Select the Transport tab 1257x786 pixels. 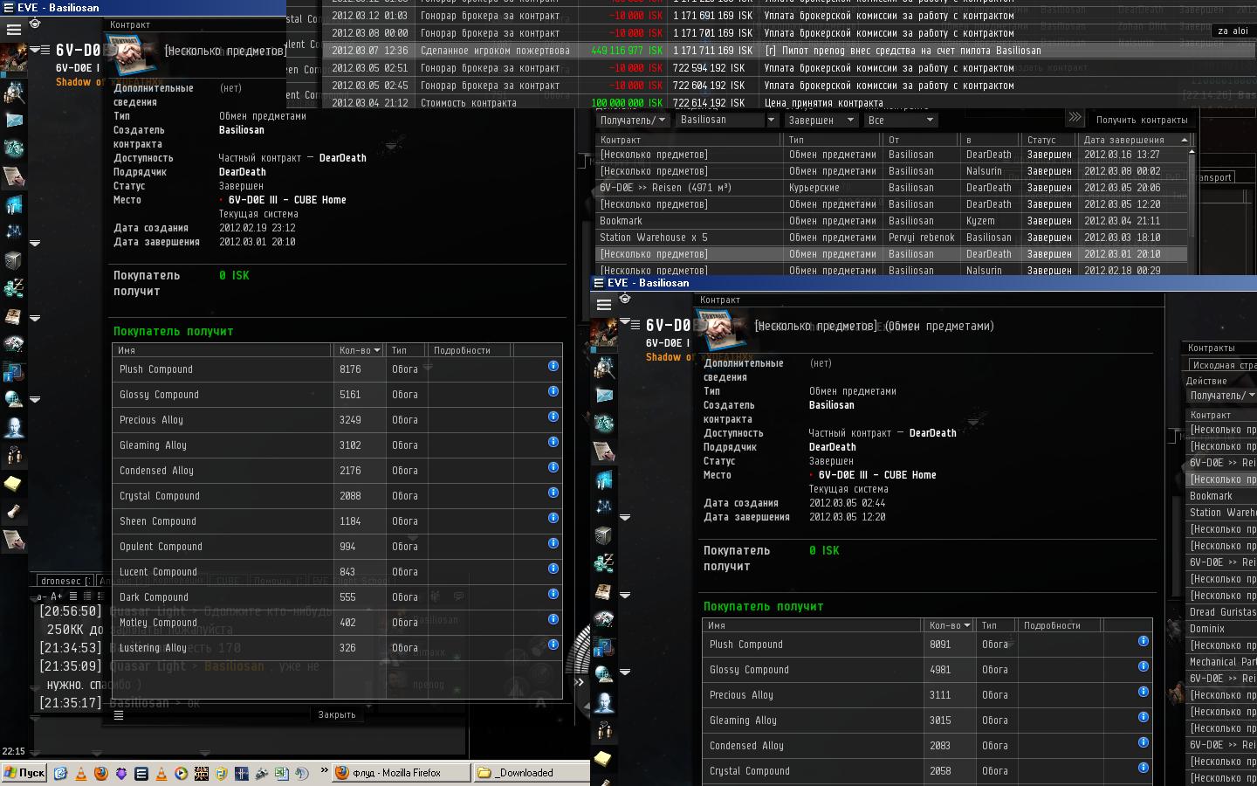tap(1211, 177)
